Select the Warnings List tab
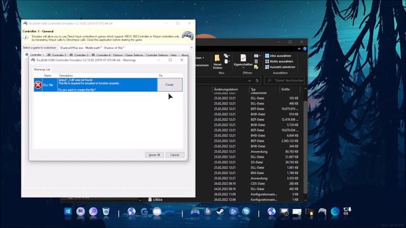 click(42, 70)
